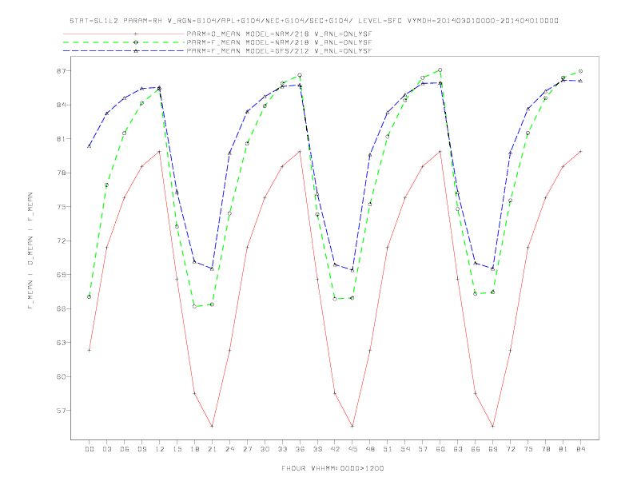Click the vertical y-axis title F_MEAN | O_MEAN | F_MEAN
The height and width of the screenshot is (489, 633).
30,251
